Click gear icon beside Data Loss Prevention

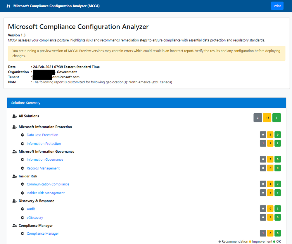[x=22, y=135]
